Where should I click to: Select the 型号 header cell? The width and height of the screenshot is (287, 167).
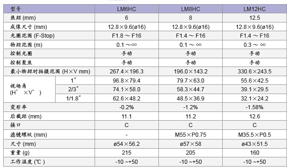click(49, 9)
